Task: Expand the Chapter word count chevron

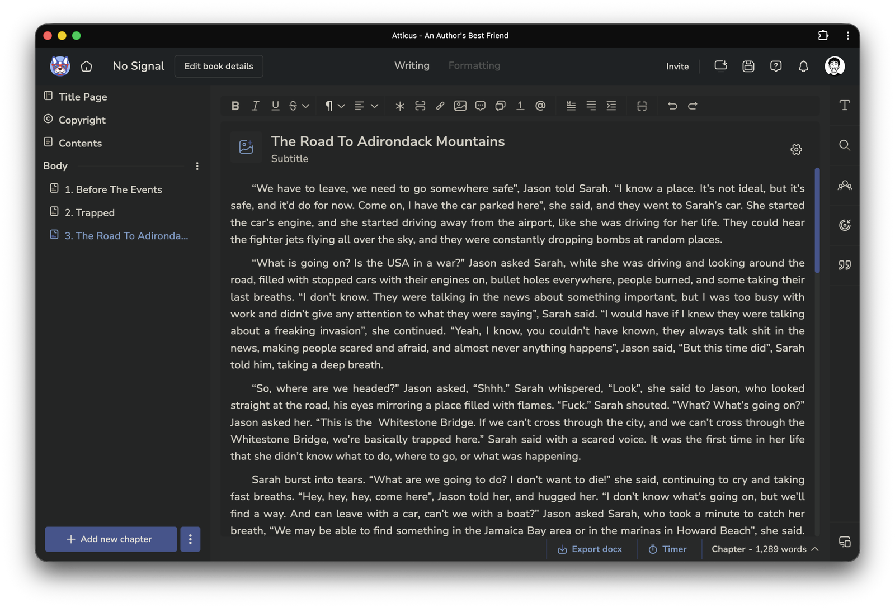Action: coord(815,549)
